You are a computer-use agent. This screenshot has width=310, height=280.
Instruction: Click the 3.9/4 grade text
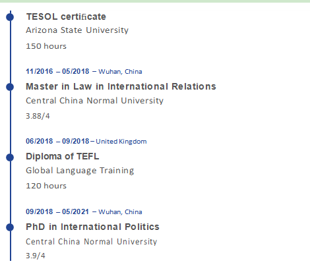(x=36, y=256)
